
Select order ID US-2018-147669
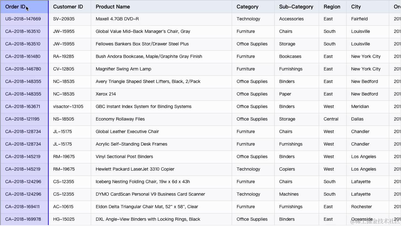click(23, 19)
